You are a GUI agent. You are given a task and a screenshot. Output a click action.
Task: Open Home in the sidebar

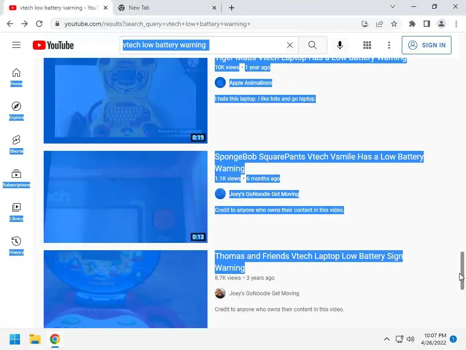point(16,77)
